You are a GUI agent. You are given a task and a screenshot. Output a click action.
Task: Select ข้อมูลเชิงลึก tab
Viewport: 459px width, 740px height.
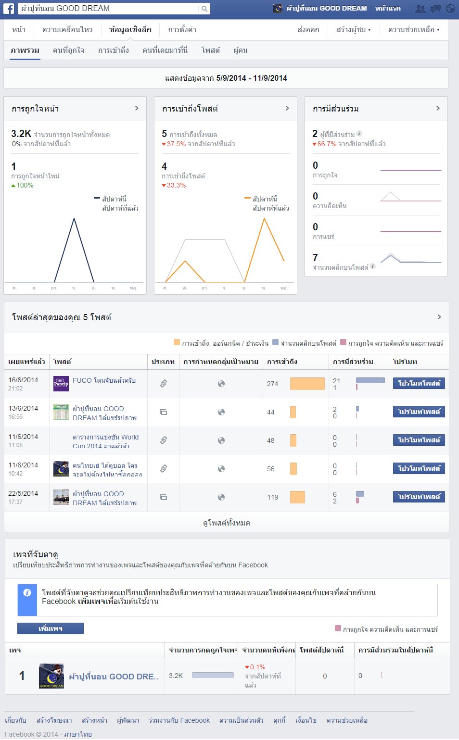pos(130,30)
